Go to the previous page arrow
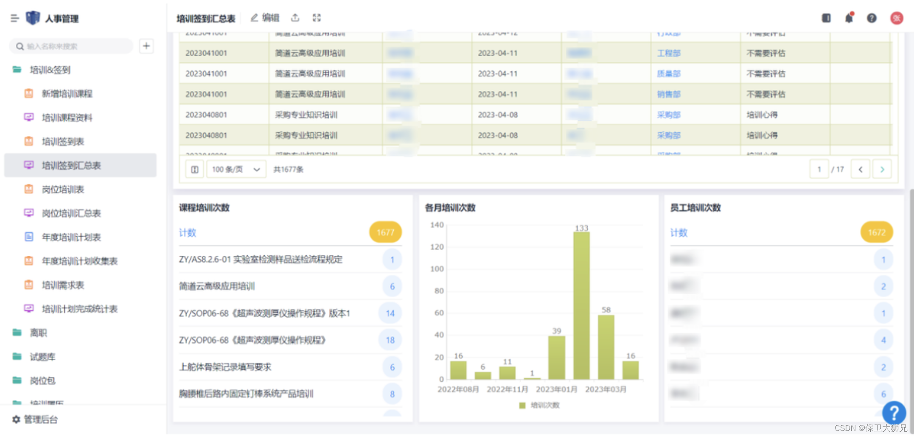Screen dimensions: 914x436 [x=861, y=170]
